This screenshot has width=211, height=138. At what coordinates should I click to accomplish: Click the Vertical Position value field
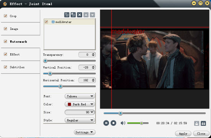[x=85, y=67]
